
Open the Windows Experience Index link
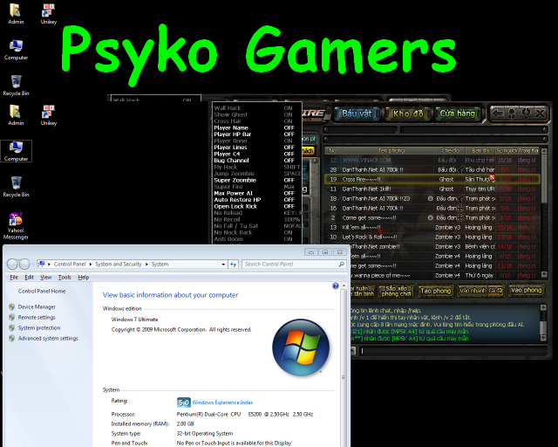(222, 402)
